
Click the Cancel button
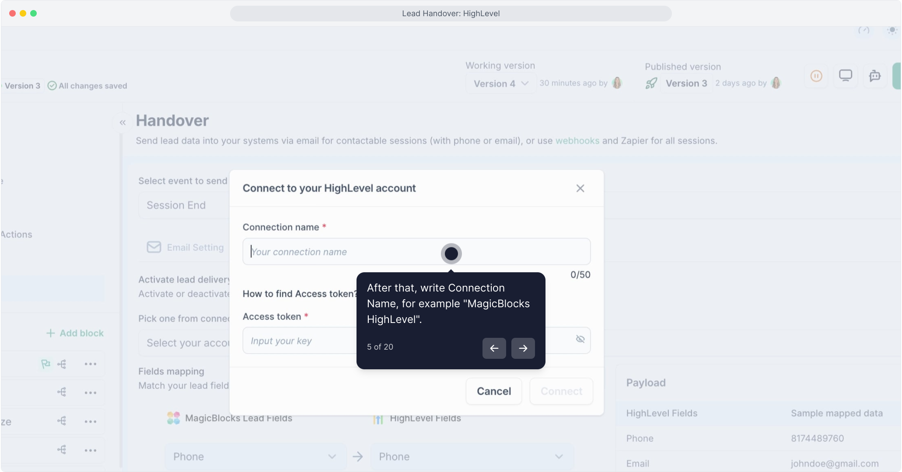point(493,391)
